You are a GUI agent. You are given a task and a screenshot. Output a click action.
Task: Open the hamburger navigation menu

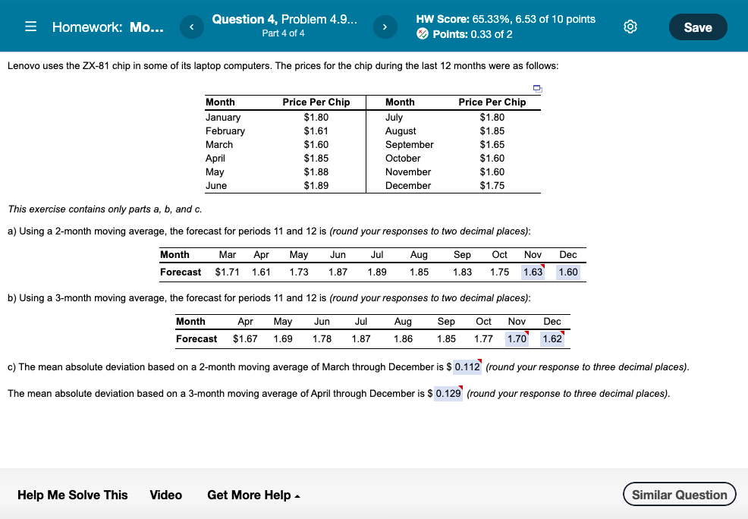click(30, 27)
